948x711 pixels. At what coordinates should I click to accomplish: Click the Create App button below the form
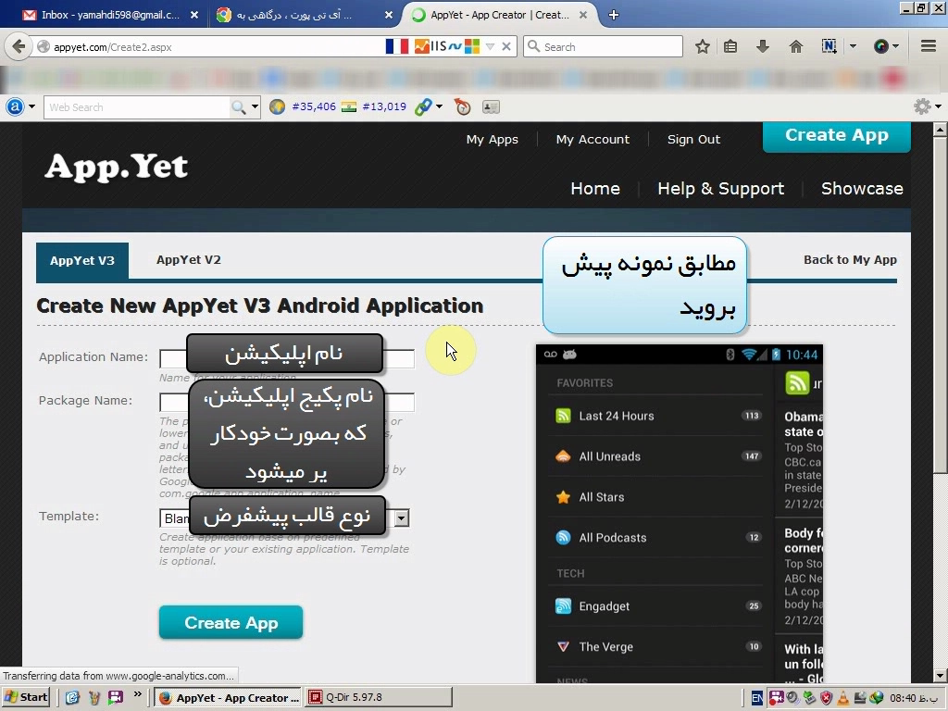[231, 623]
